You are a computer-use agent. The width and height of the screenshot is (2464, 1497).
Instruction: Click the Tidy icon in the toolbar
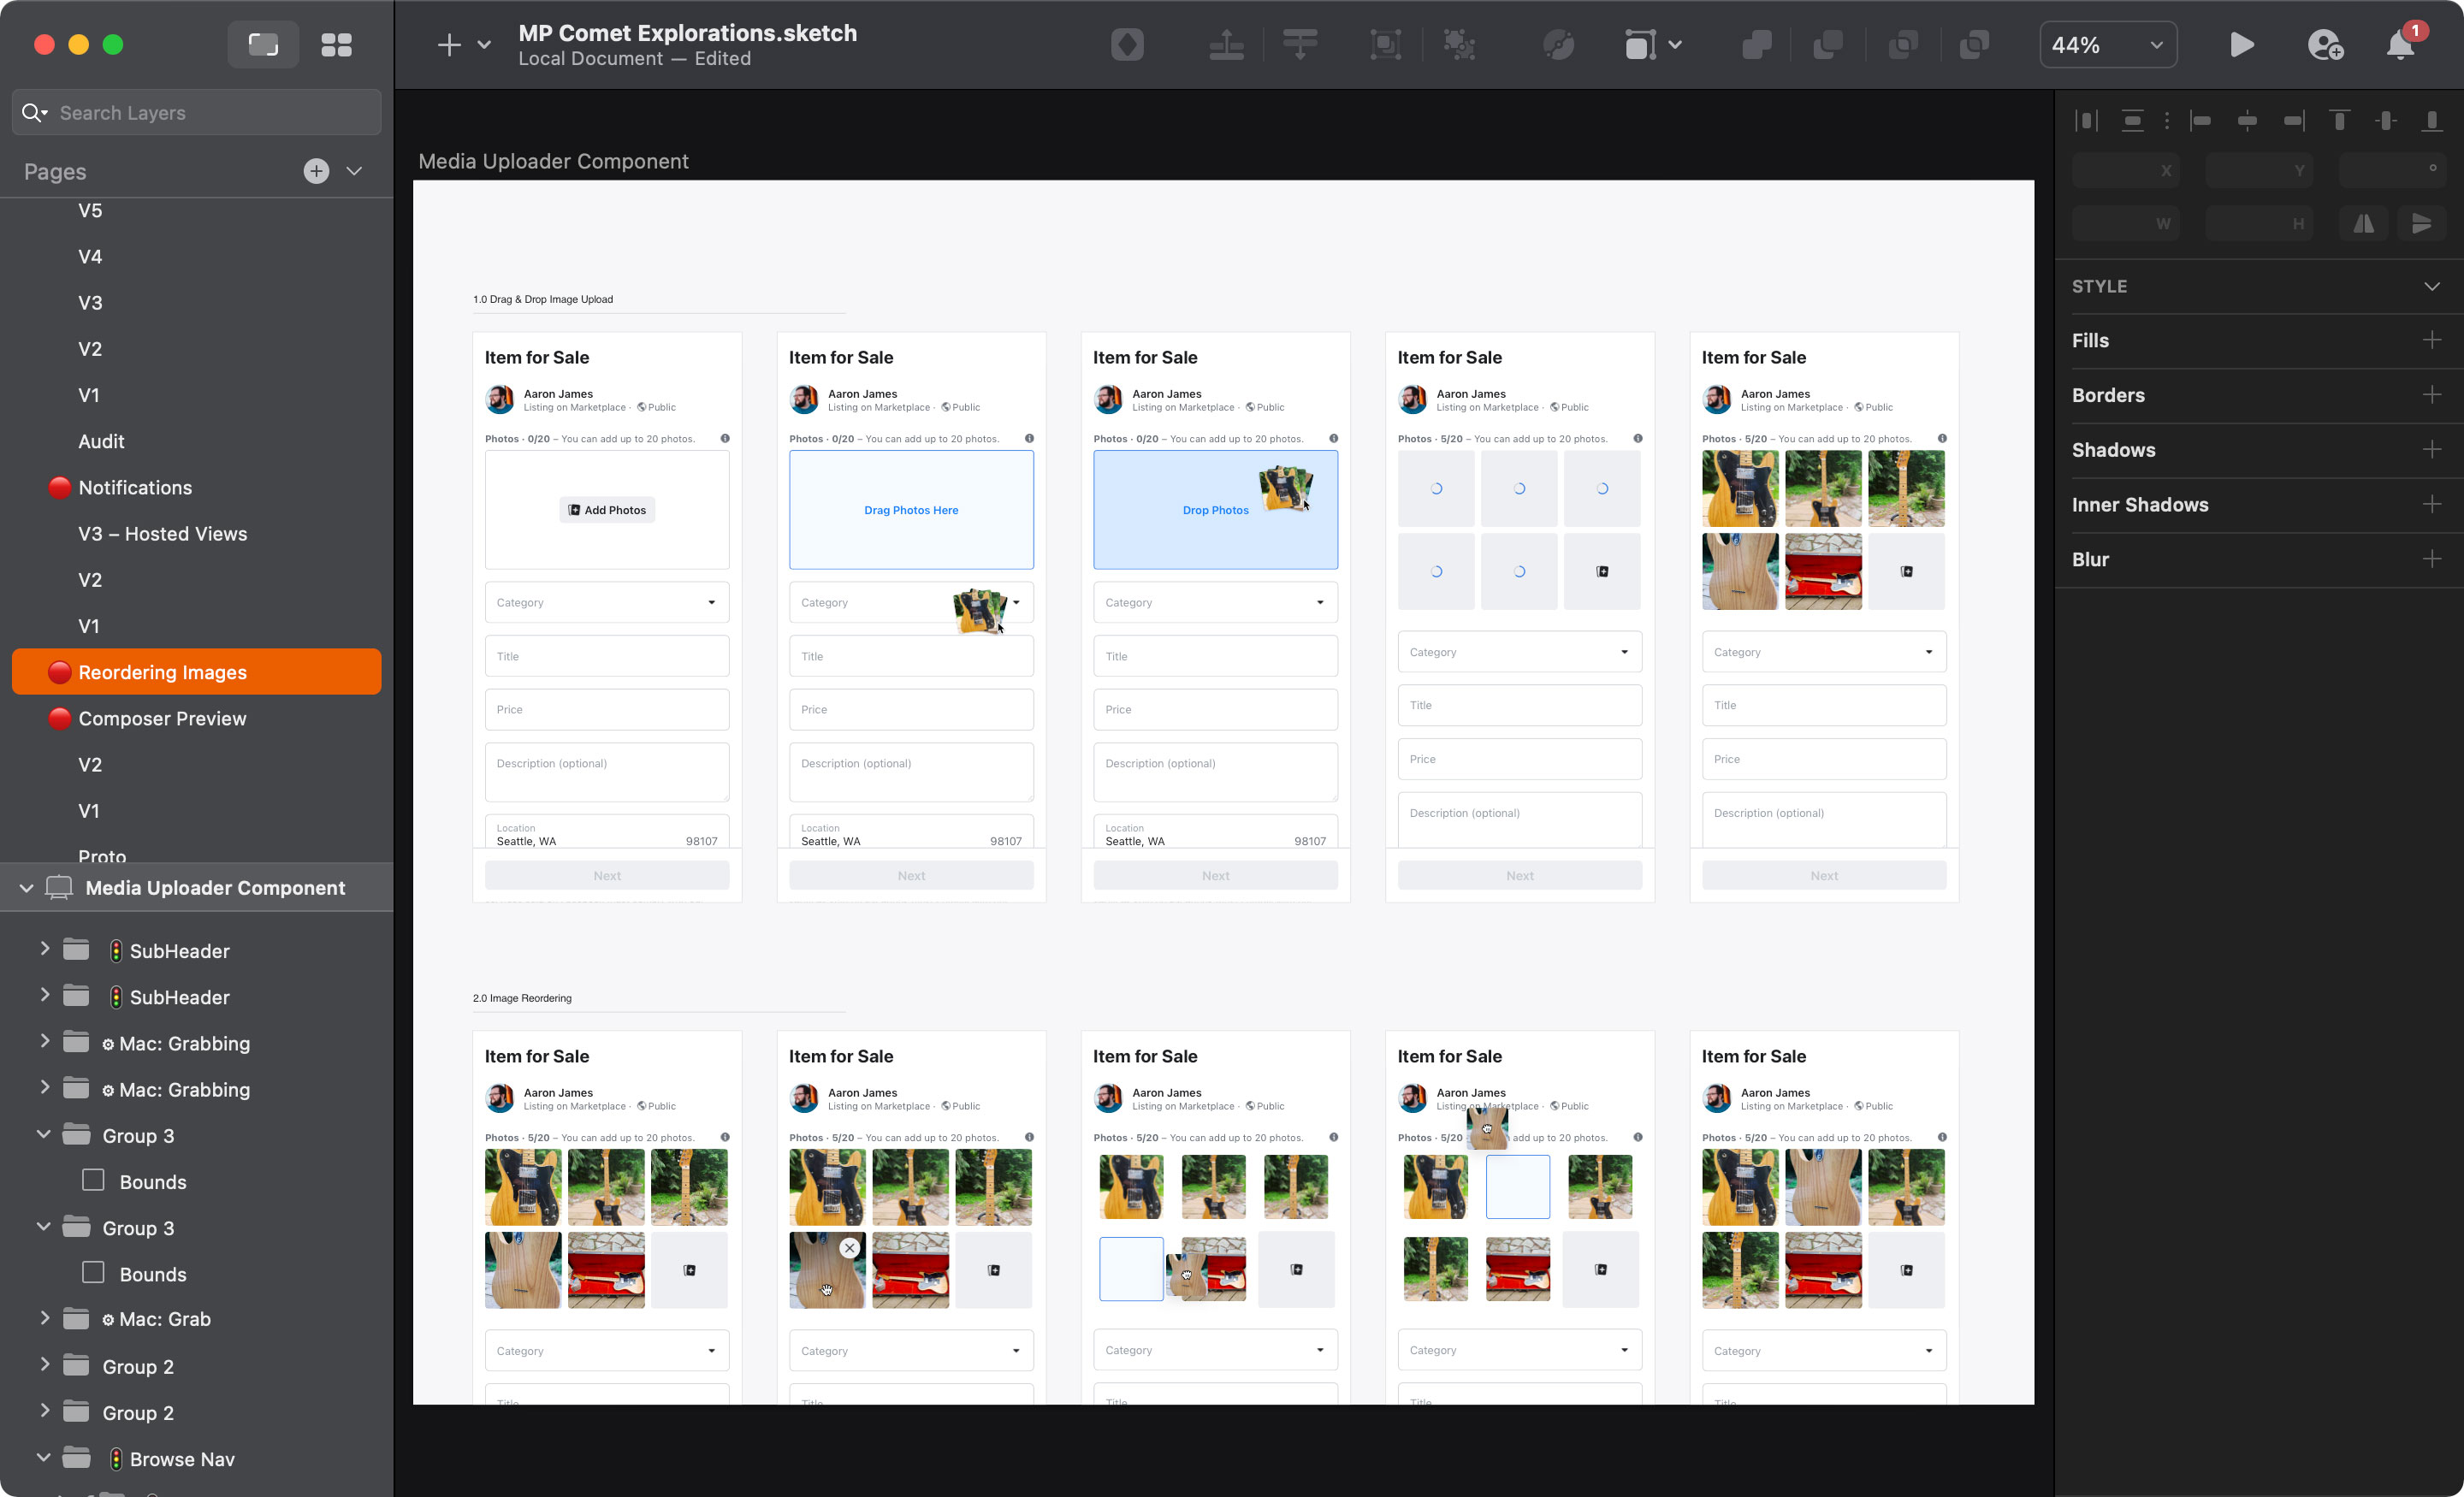1299,44
